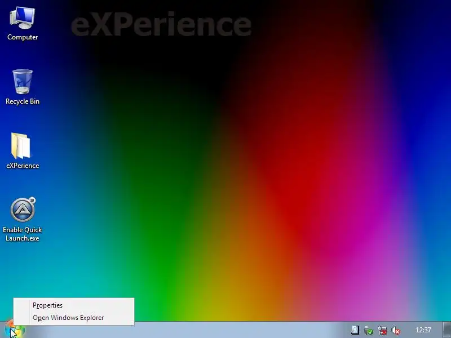Image resolution: width=451 pixels, height=338 pixels.
Task: Click the safely remove hardware tray icon
Action: (369, 330)
